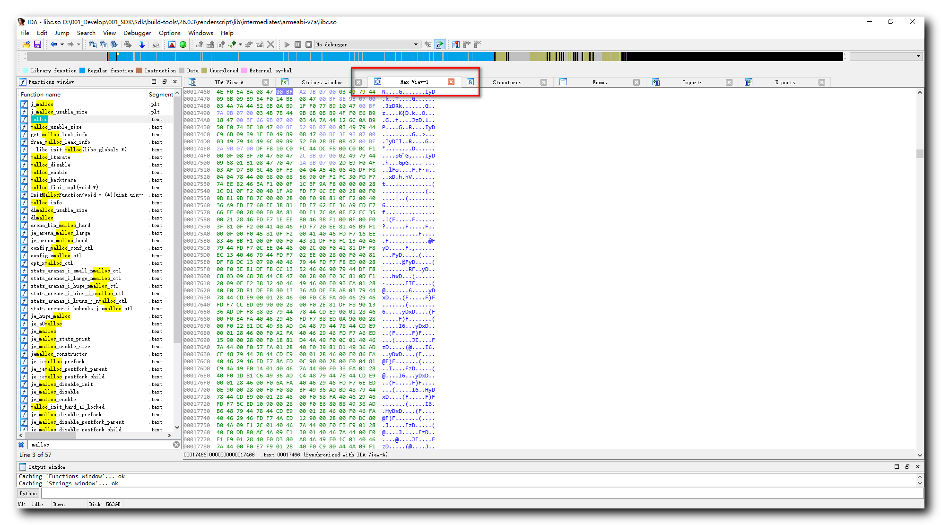941x525 pixels.
Task: Switch to the Structures tab
Action: (506, 82)
